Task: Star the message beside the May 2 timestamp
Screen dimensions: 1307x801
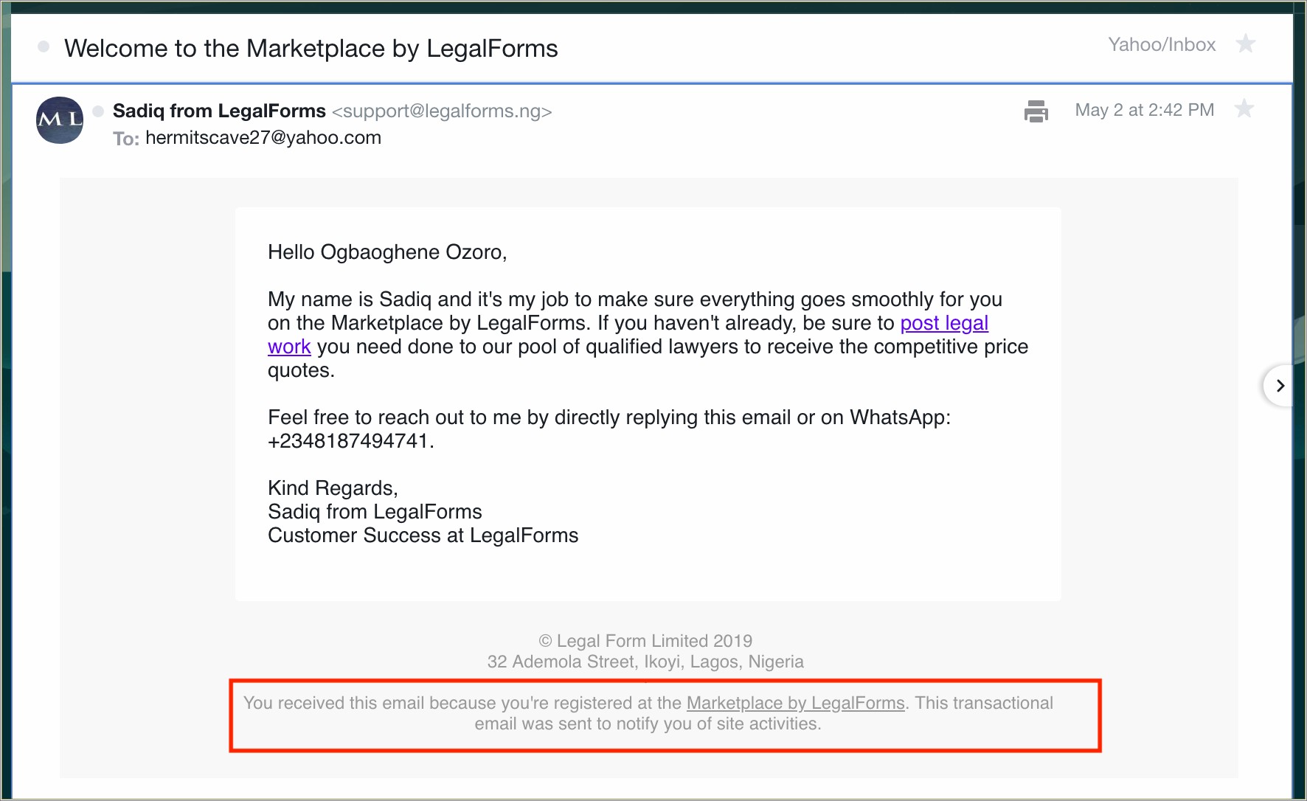Action: coord(1244,109)
